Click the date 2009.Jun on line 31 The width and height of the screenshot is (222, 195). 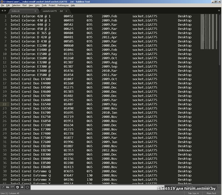coord(109,142)
